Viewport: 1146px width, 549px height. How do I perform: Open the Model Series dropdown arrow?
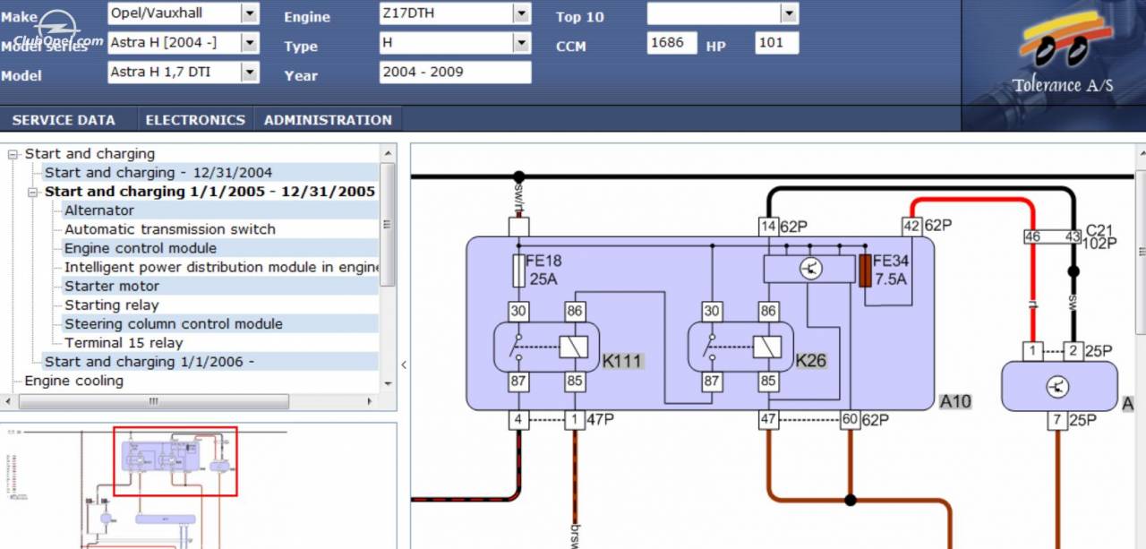(250, 42)
